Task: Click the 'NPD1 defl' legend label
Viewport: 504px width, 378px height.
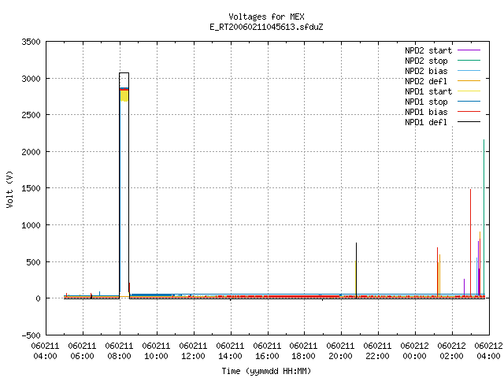Action: 426,122
